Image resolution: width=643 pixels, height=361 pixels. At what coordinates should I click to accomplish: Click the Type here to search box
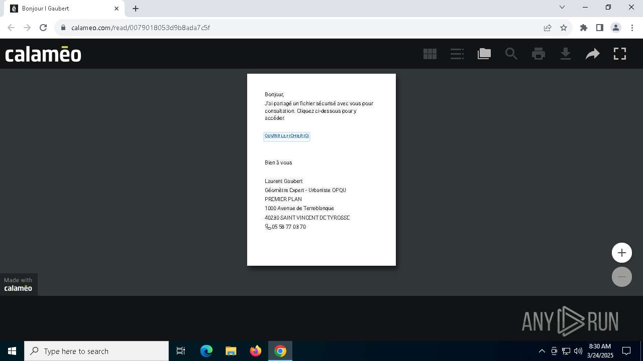point(96,351)
